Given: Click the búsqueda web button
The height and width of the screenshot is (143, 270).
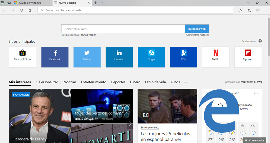Looking at the screenshot, I should (x=197, y=29).
